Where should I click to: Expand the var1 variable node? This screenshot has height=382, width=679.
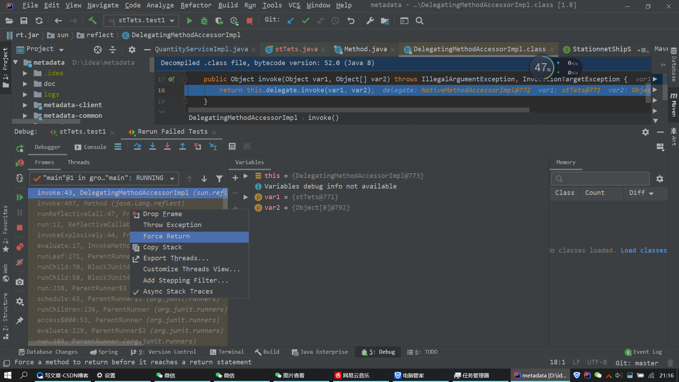pyautogui.click(x=246, y=197)
